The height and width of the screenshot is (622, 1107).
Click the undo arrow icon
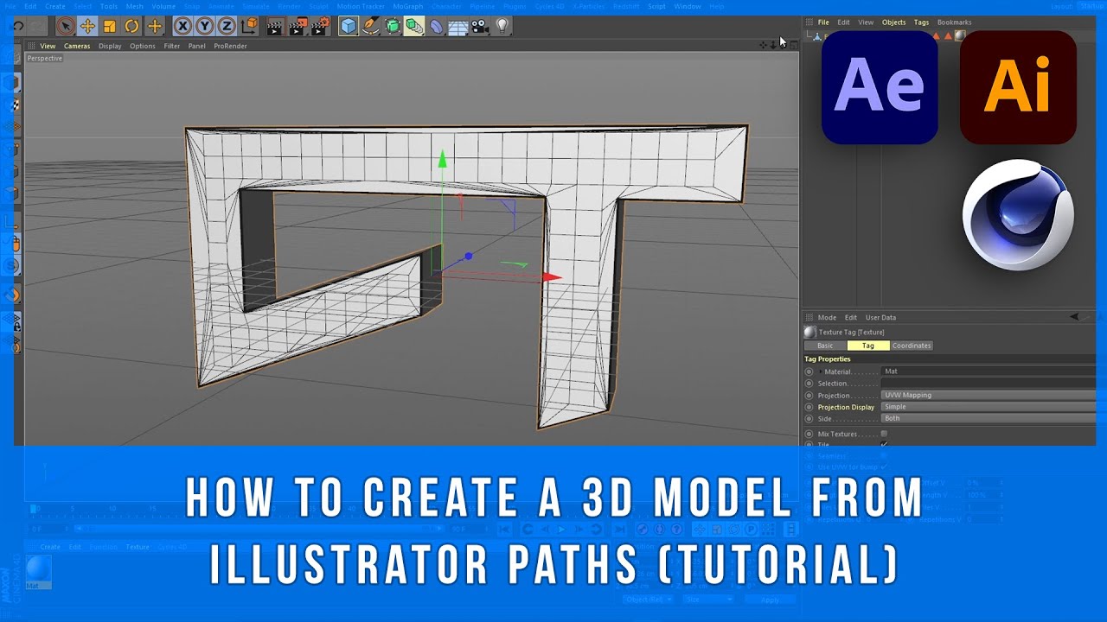(x=18, y=26)
